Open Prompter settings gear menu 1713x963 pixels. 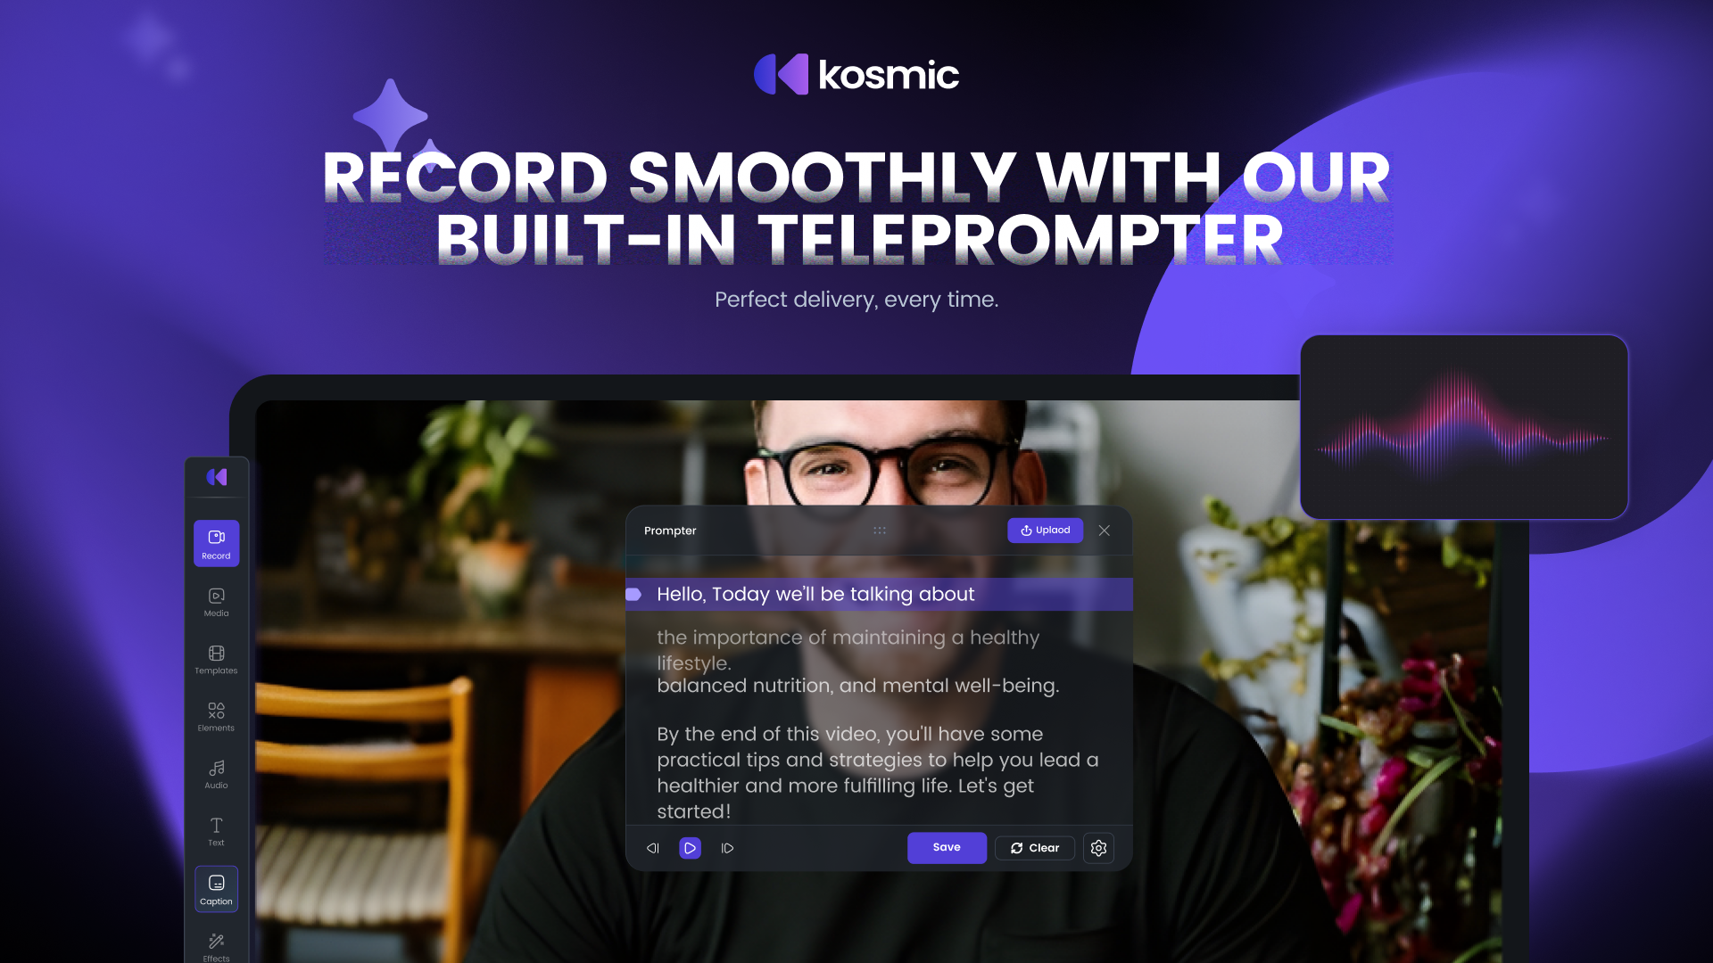point(1097,848)
